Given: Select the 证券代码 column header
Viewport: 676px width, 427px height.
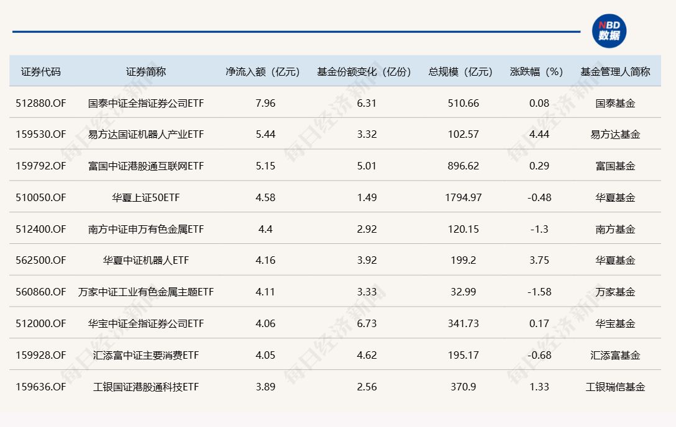Looking at the screenshot, I should pos(41,71).
